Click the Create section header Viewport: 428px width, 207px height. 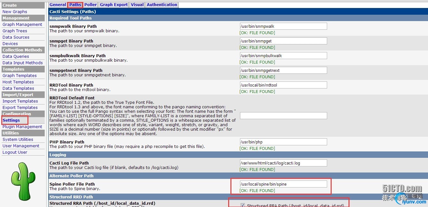click(23, 5)
